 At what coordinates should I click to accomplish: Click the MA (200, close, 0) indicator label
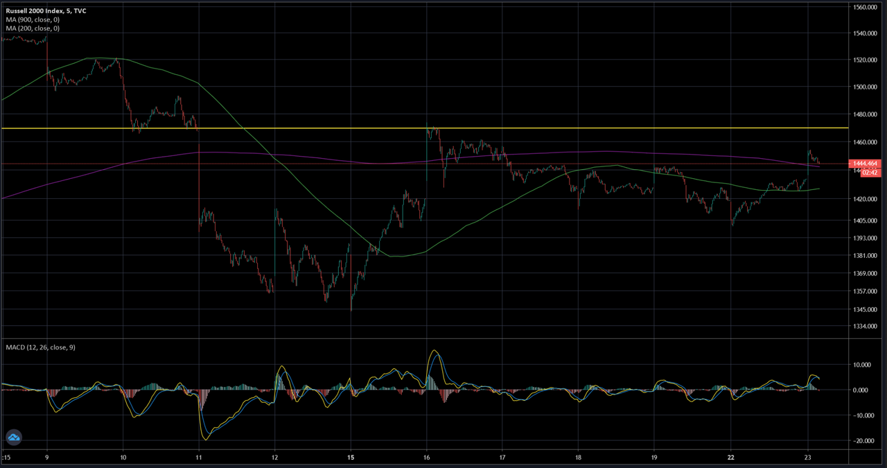tap(33, 28)
